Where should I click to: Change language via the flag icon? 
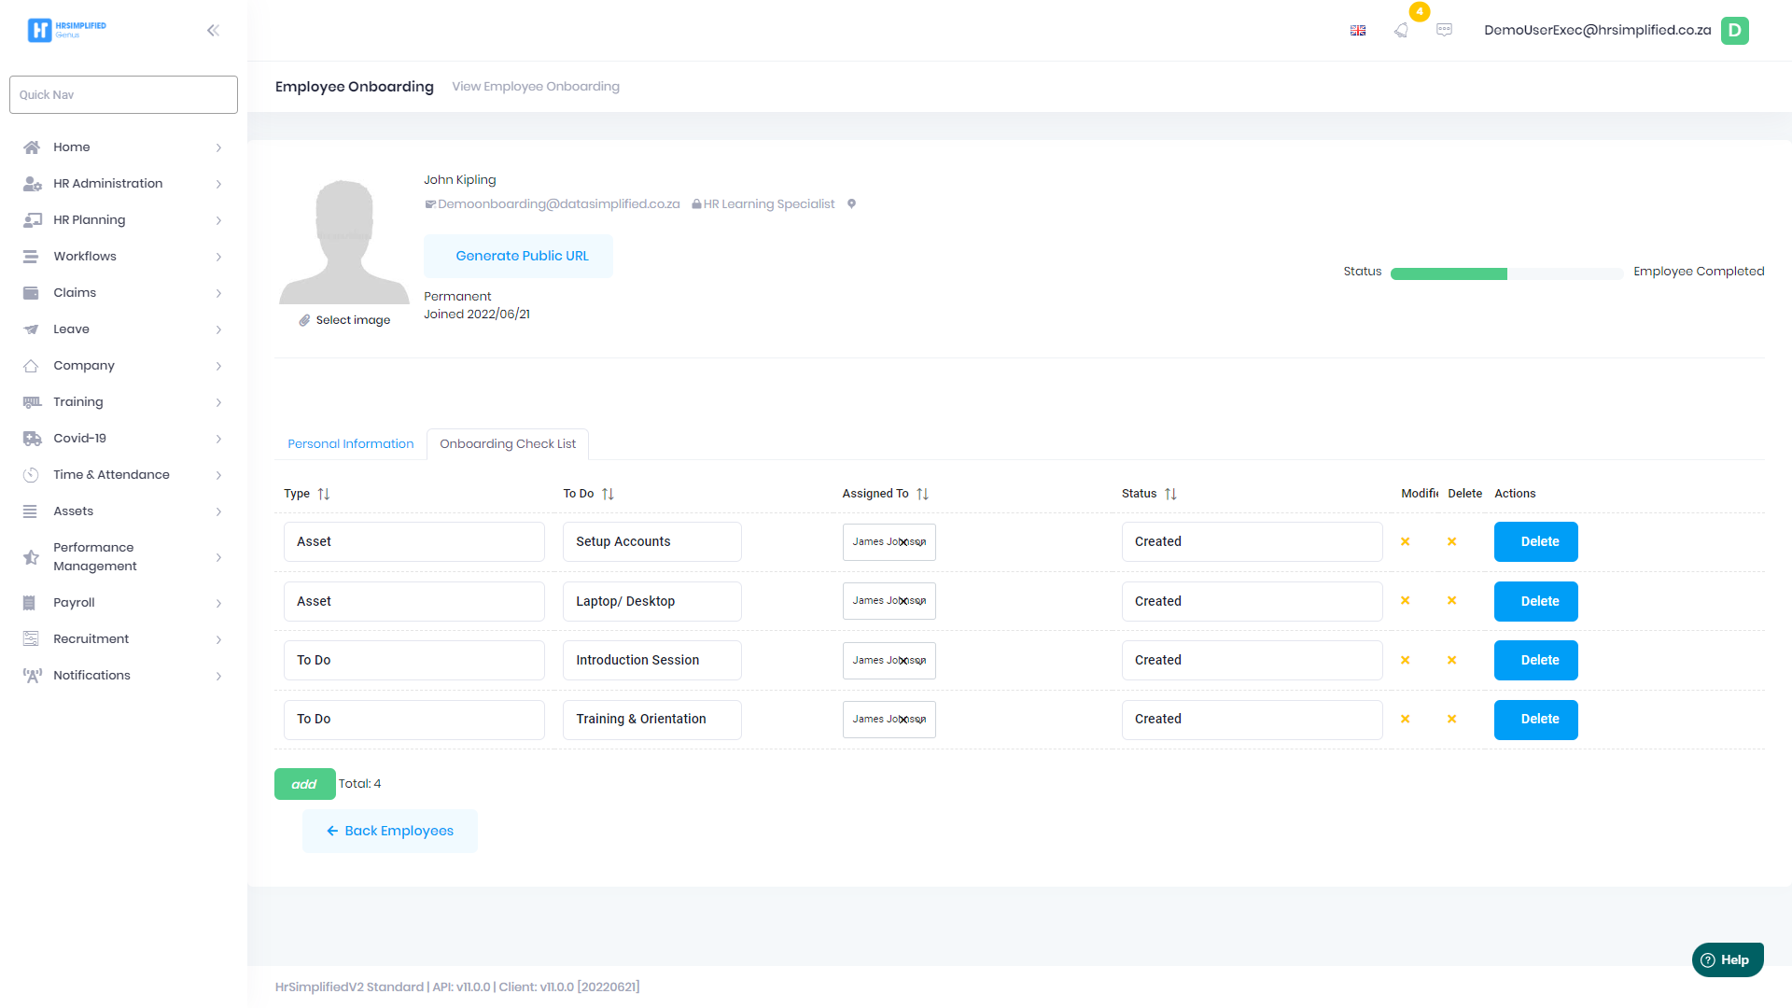click(1358, 31)
